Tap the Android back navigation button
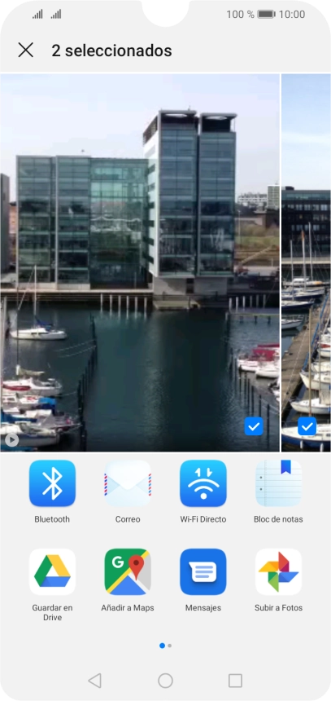 [94, 681]
